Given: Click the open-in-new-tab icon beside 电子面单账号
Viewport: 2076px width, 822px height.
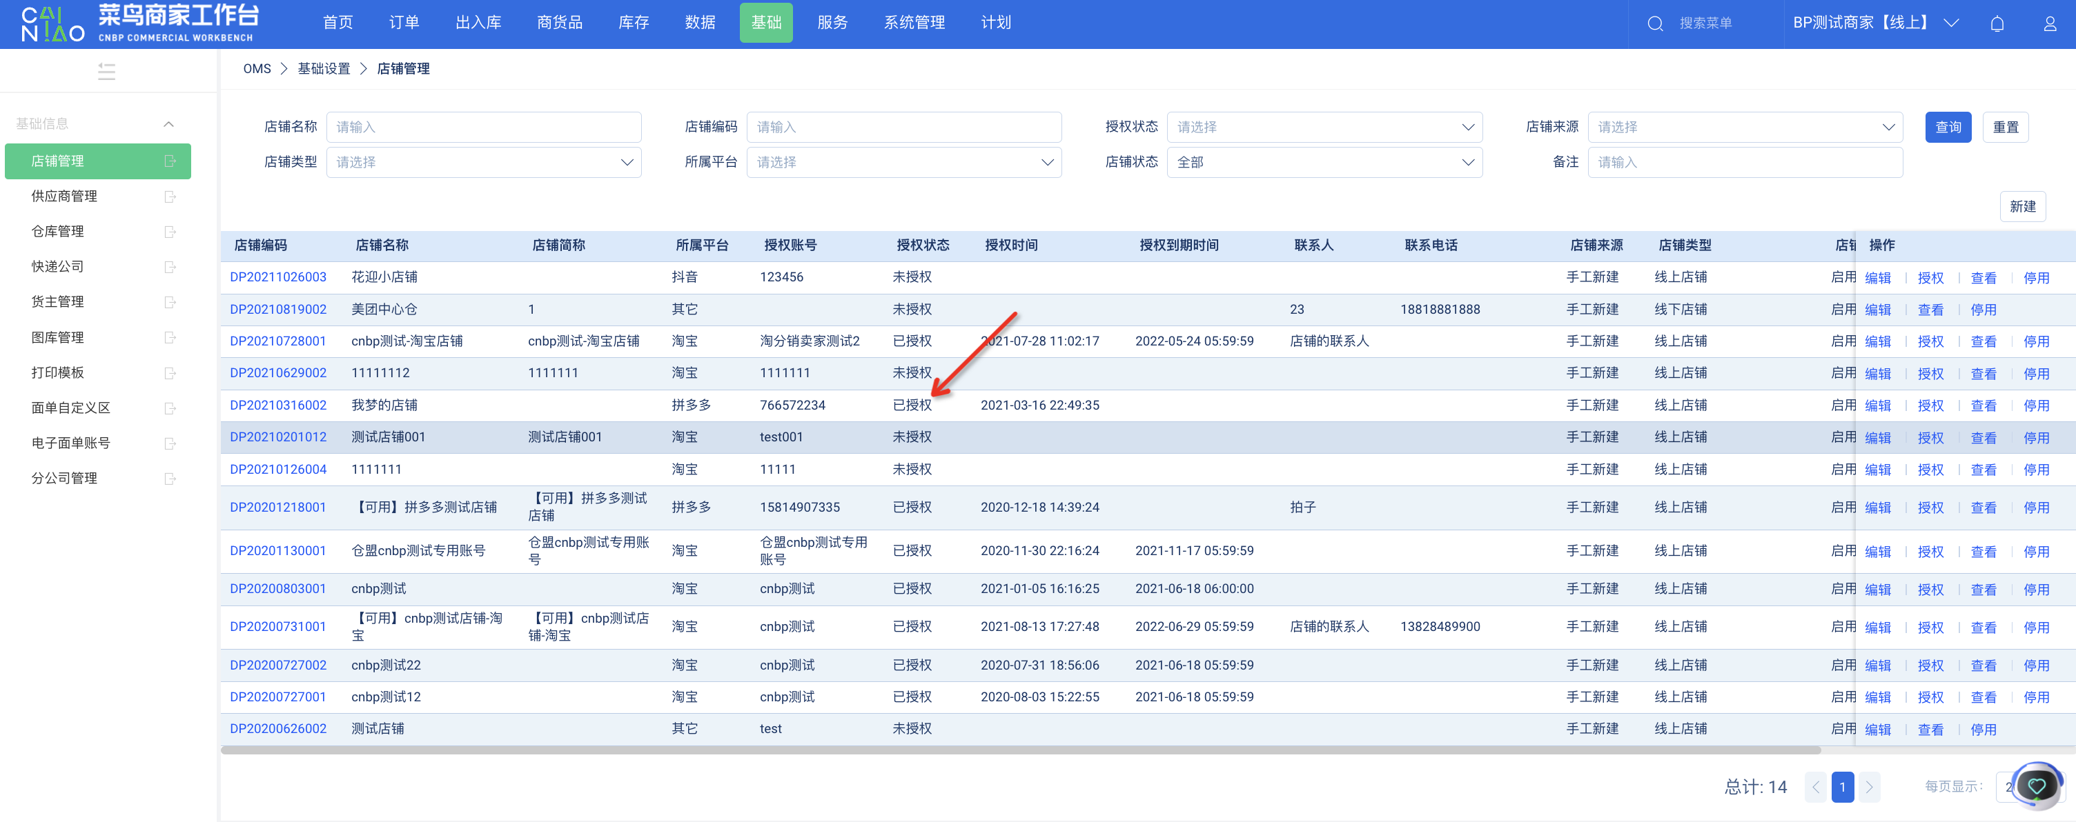Looking at the screenshot, I should pos(170,443).
